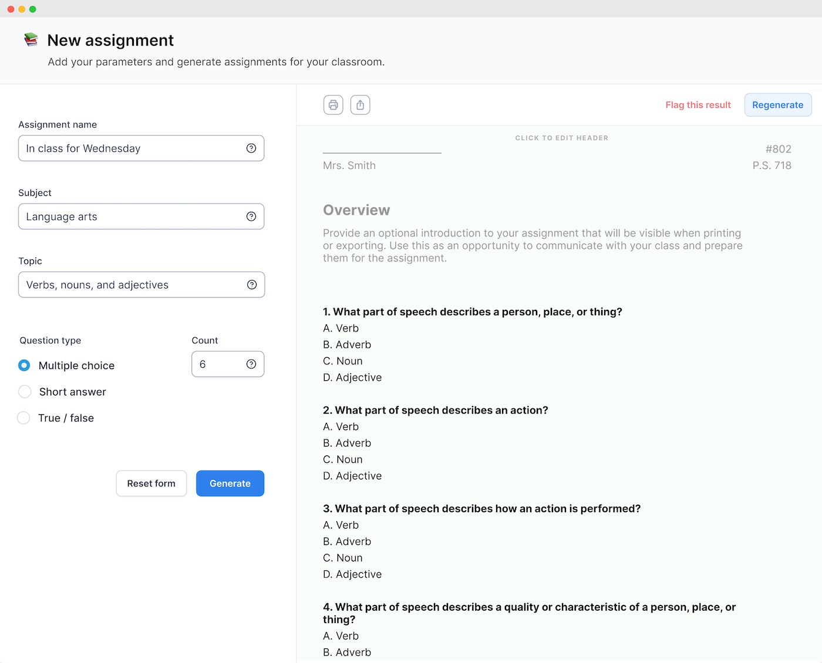Click the Reset form button
The width and height of the screenshot is (822, 663).
coord(151,483)
